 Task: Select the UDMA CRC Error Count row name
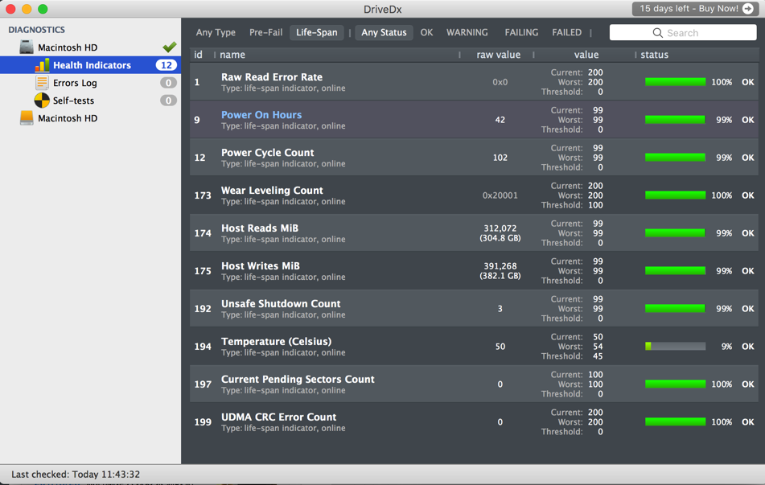278,417
